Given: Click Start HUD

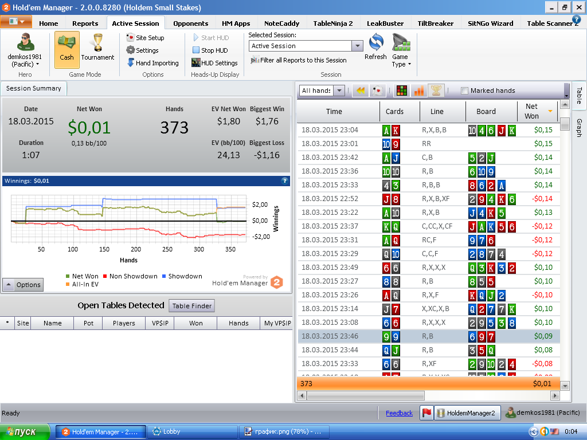Looking at the screenshot, I should pyautogui.click(x=211, y=37).
